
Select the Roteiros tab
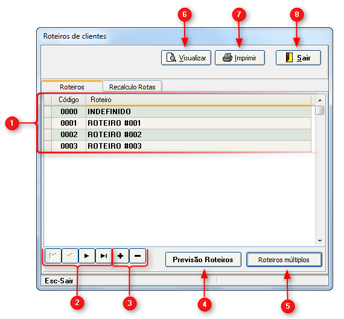tap(72, 87)
